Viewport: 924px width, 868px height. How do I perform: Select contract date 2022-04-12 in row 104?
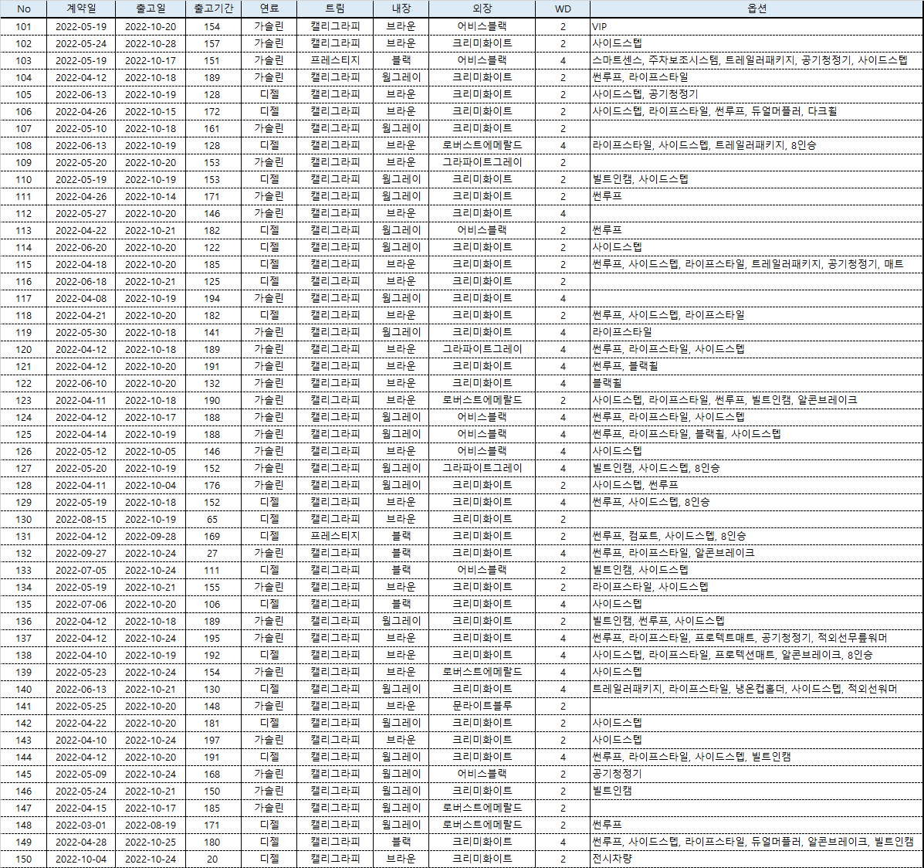pos(81,78)
